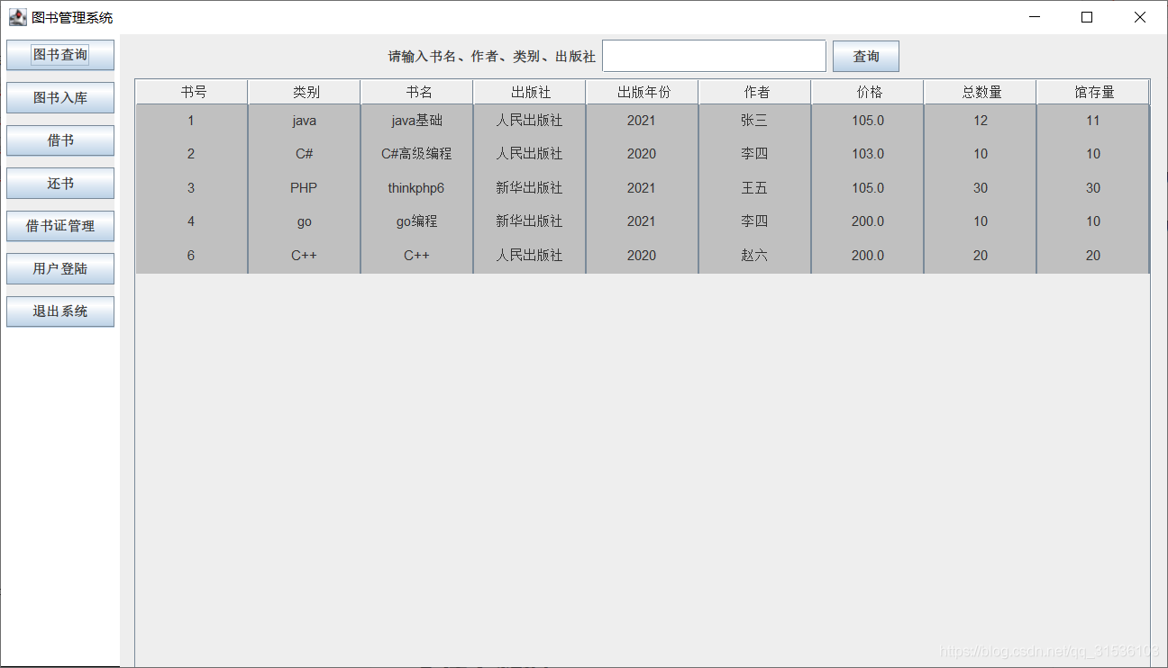Click the 退出系统 exit button
Screen dimensions: 1168x668
59,311
